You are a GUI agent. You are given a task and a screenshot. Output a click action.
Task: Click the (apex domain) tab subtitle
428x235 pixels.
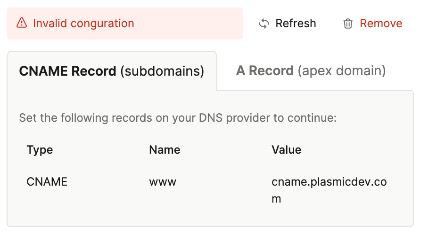(x=341, y=71)
